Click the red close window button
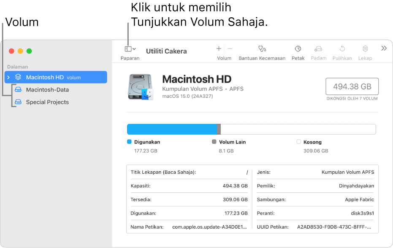This screenshot has width=393, height=248. pyautogui.click(x=11, y=51)
